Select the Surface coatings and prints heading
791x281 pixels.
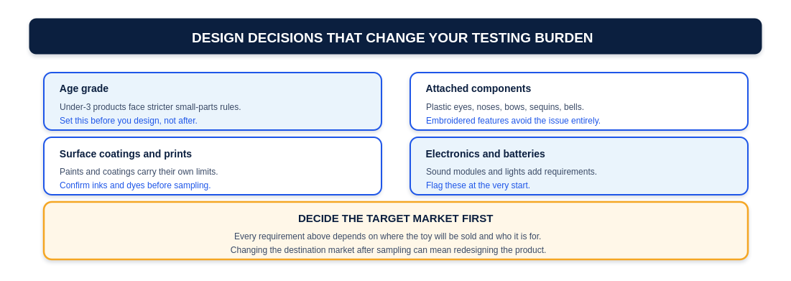126,154
